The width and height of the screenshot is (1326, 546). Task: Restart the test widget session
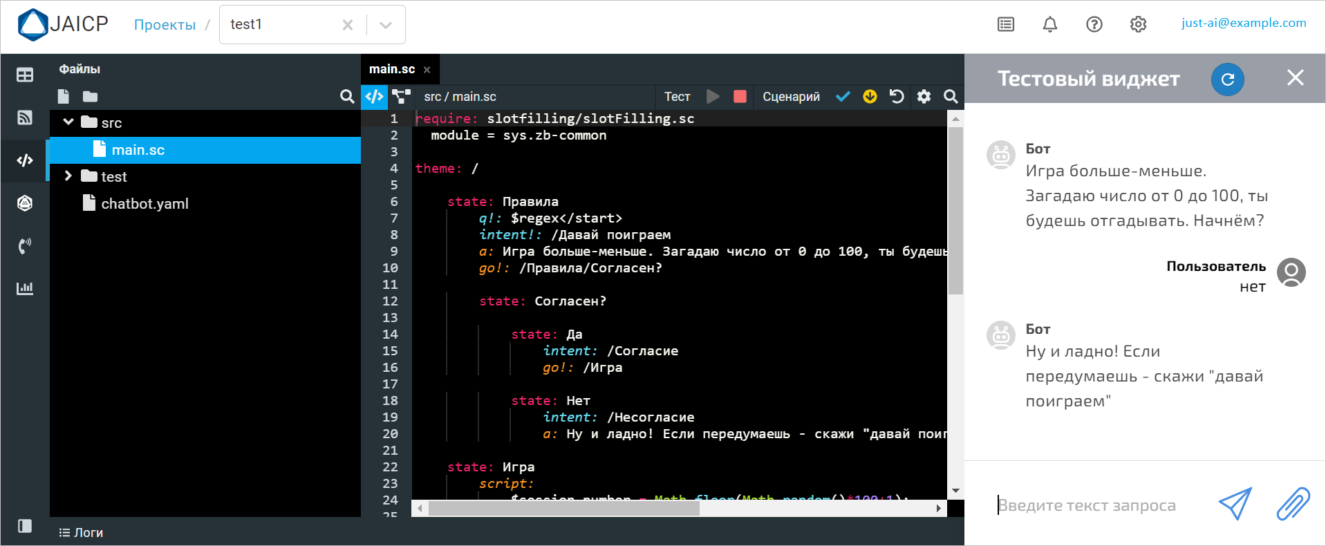pyautogui.click(x=1227, y=79)
